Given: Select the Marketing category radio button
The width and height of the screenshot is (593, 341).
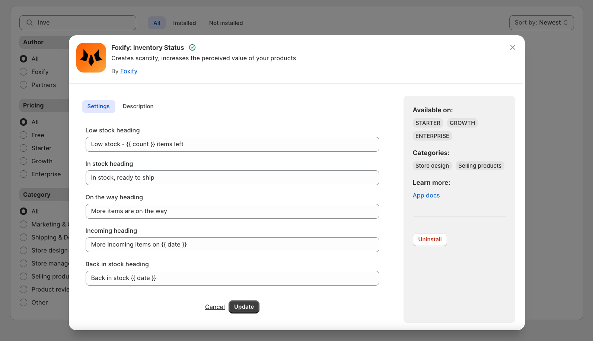Looking at the screenshot, I should pos(23,224).
